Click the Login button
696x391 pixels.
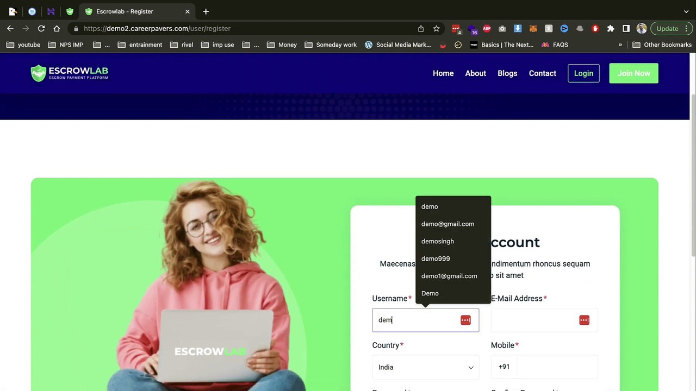pyautogui.click(x=583, y=73)
